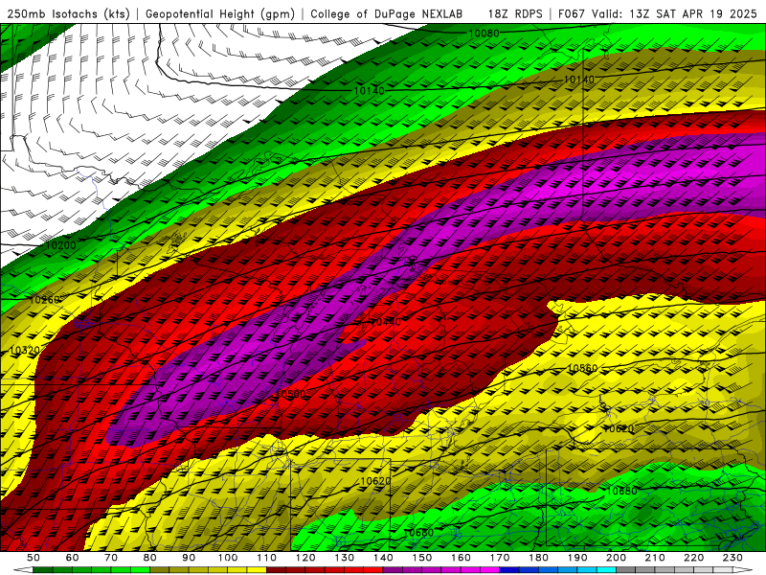Click the 190 value on the color scale
The height and width of the screenshot is (575, 766).
(577, 558)
